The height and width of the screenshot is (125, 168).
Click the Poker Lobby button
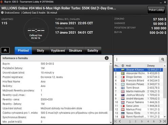tap(156, 10)
